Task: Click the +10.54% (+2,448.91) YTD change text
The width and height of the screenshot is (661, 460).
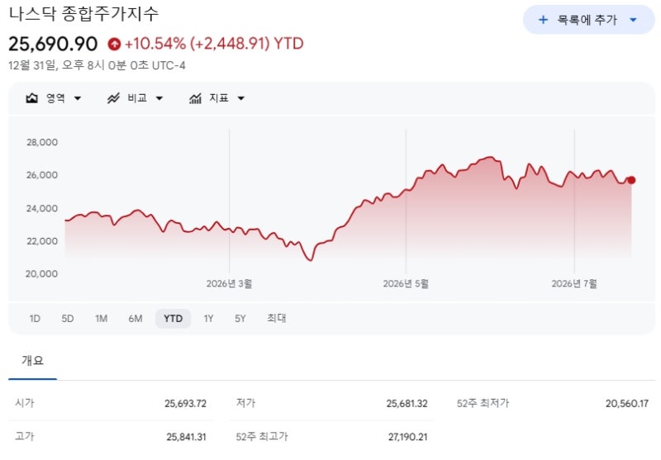Action: (x=214, y=44)
